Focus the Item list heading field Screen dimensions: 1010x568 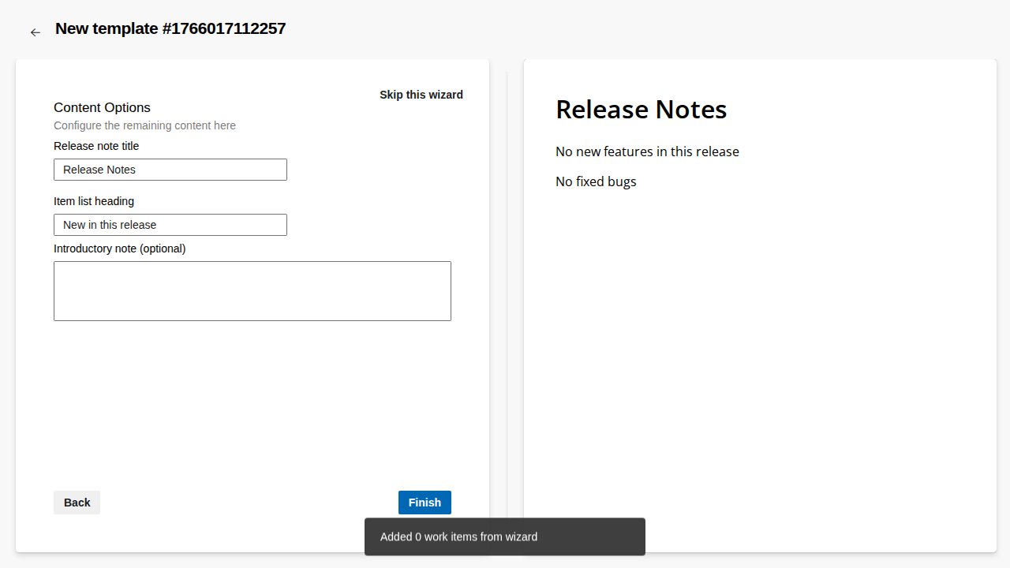[170, 225]
